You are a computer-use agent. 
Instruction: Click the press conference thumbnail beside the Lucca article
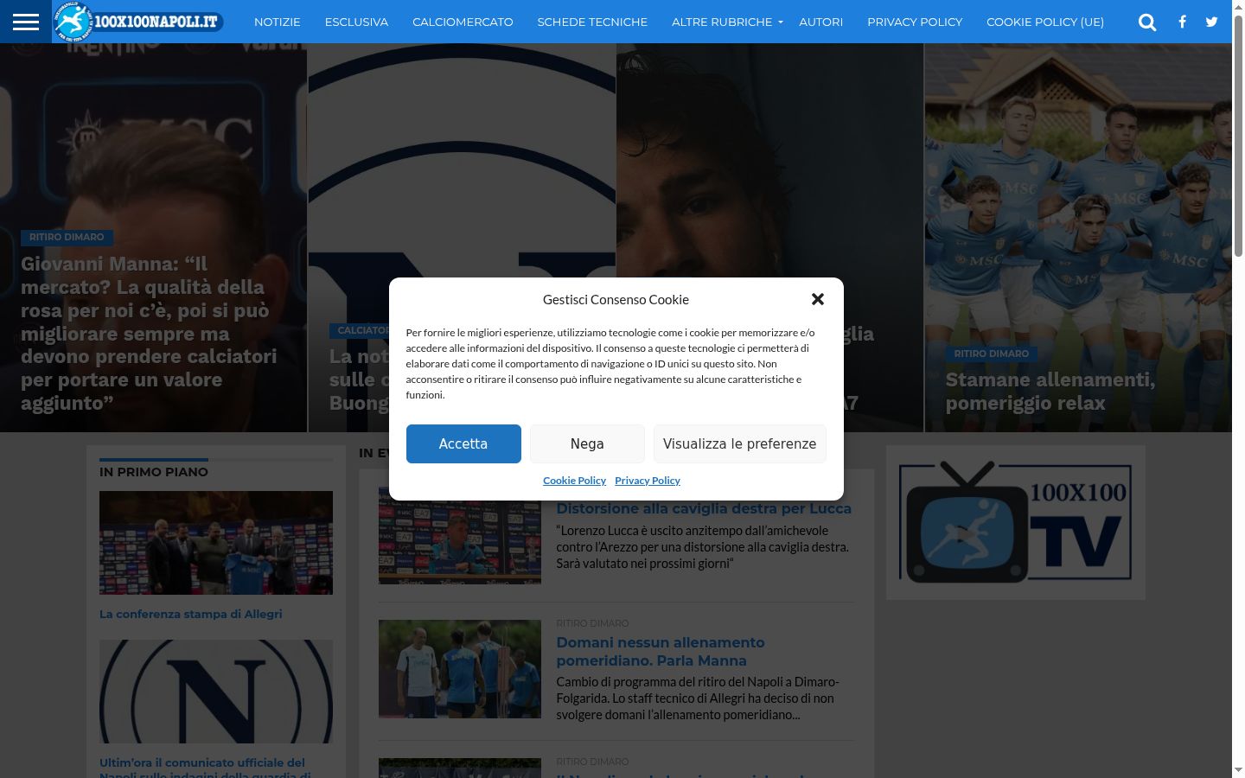460,536
